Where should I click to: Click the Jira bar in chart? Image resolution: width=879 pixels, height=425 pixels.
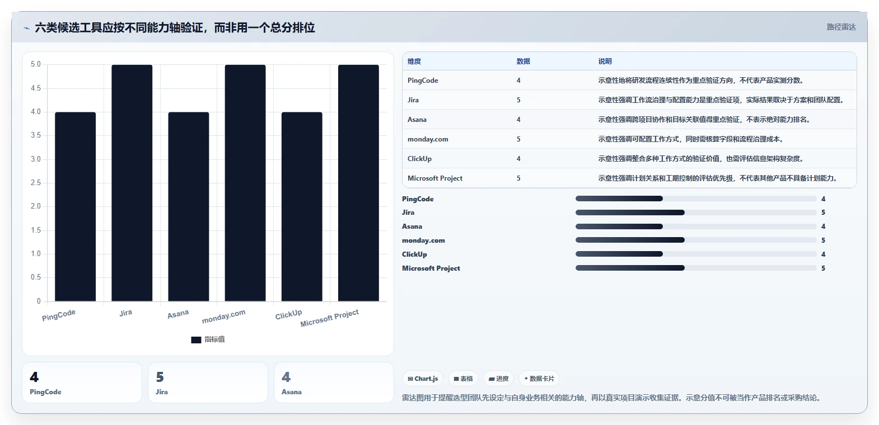tap(132, 183)
